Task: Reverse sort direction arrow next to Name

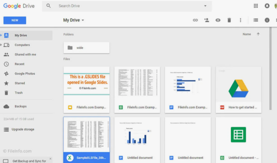Action: tap(258, 34)
